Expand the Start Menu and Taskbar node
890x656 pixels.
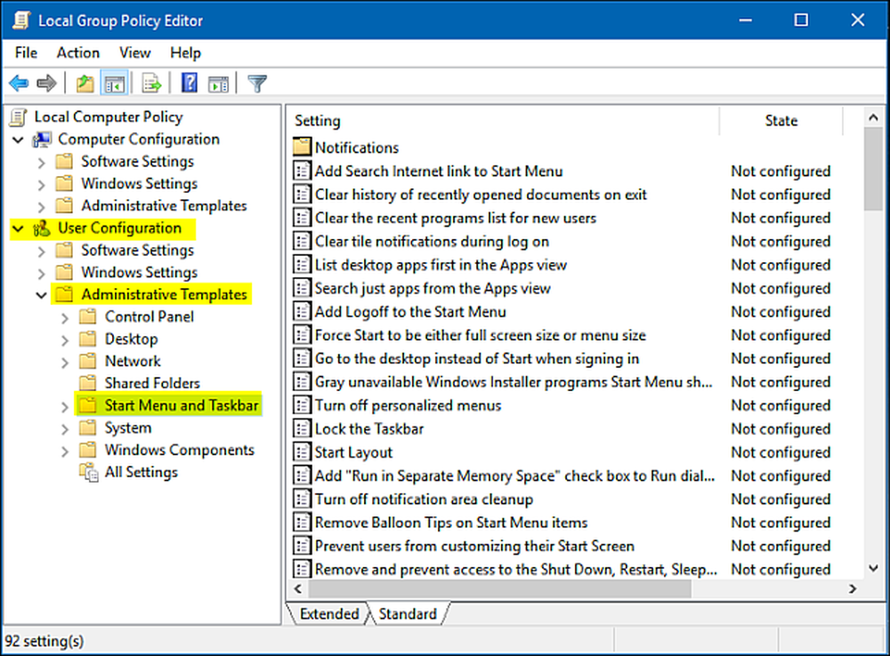[x=65, y=407]
